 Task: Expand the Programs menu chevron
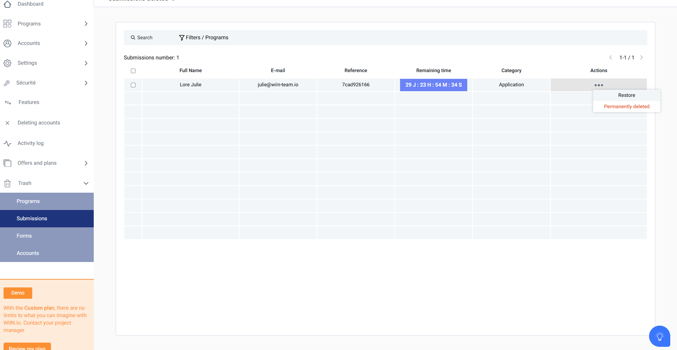tap(86, 24)
